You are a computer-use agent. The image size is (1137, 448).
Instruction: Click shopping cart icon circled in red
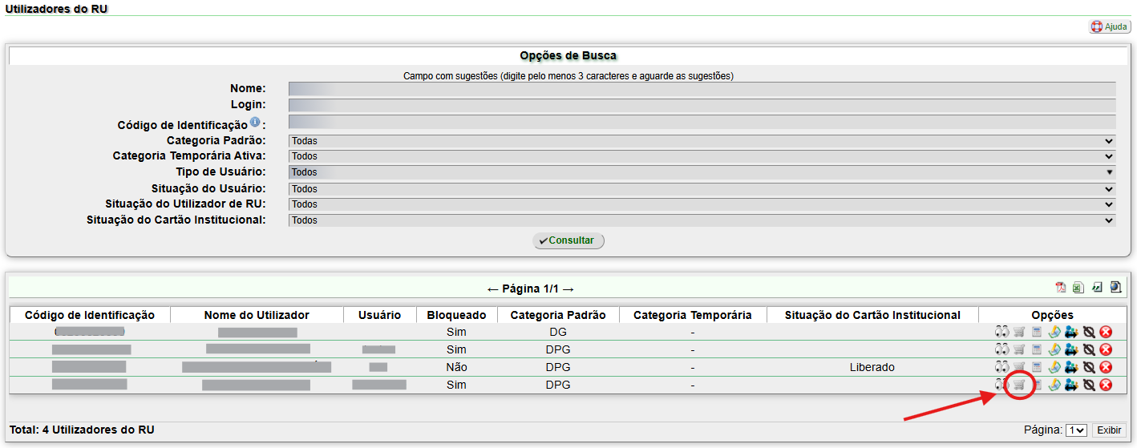(1018, 385)
